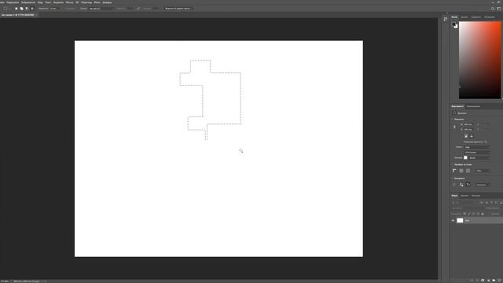Toggle the rulers icon in Properties

[454, 171]
